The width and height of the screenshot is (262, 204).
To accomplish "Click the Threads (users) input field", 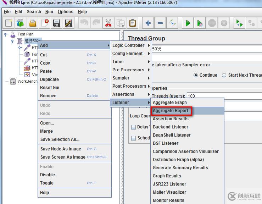I will [x=224, y=96].
